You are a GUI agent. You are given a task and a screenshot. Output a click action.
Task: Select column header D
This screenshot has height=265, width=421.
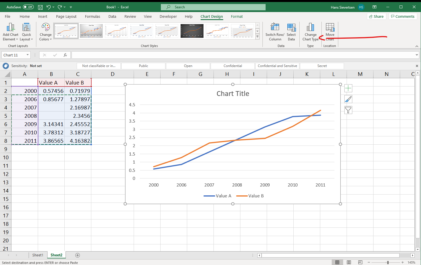tap(112, 74)
